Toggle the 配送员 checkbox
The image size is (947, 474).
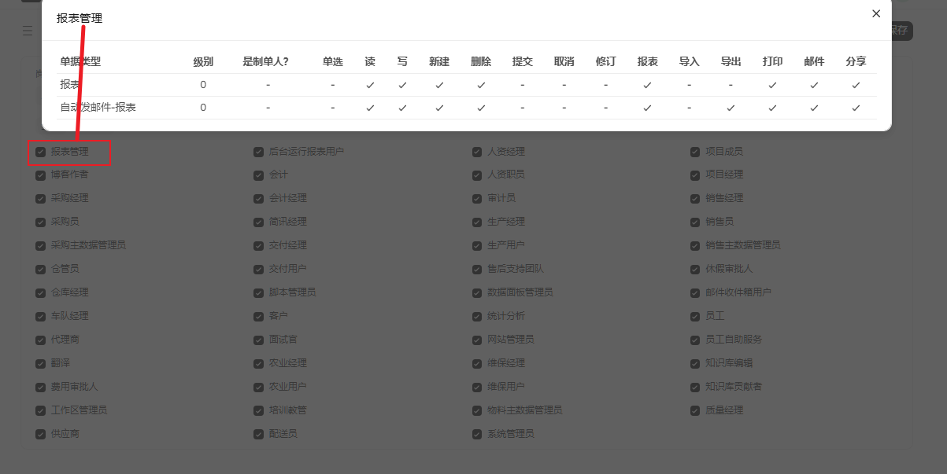pyautogui.click(x=258, y=434)
